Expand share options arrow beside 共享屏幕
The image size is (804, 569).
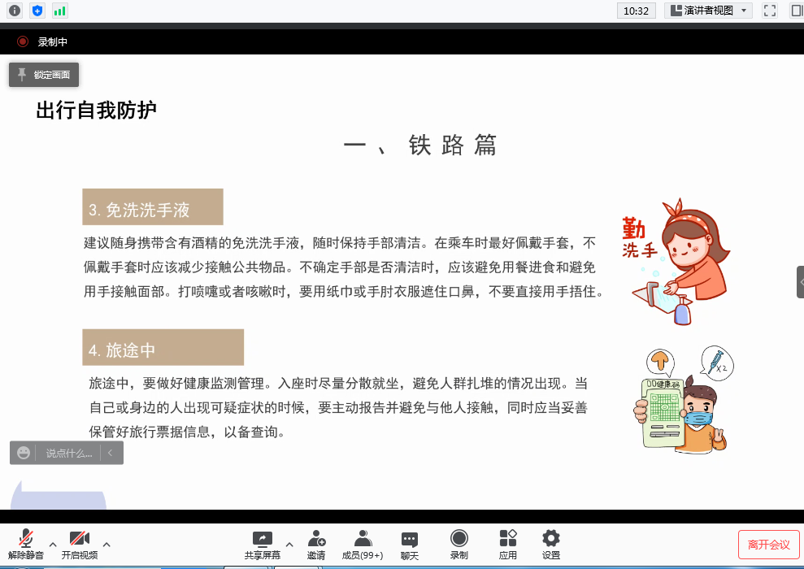click(289, 544)
